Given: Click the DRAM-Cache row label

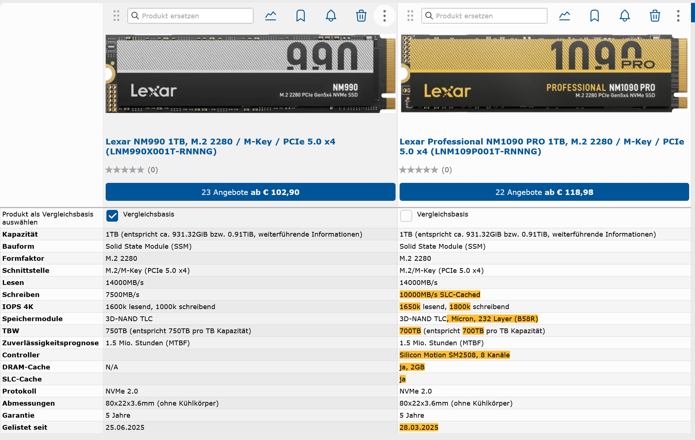Looking at the screenshot, I should click(26, 367).
